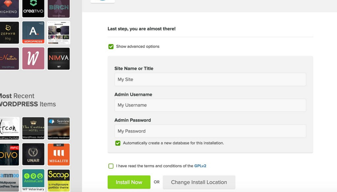Image resolution: width=337 pixels, height=192 pixels.
Task: Click the UNAR theme thumbnail
Action: click(33, 154)
